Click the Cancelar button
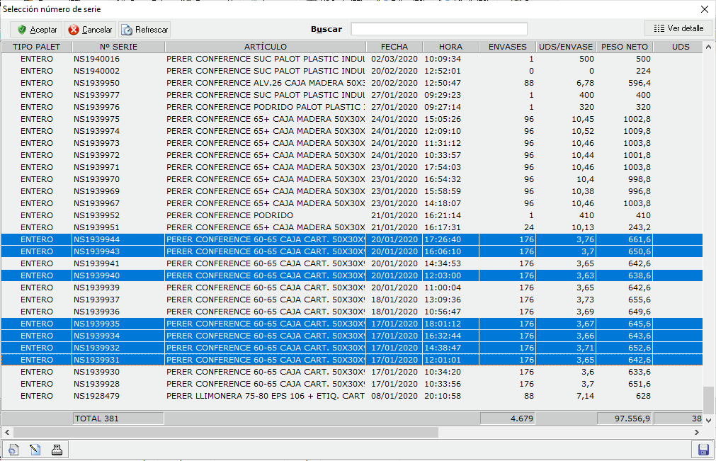The width and height of the screenshot is (716, 461). click(x=90, y=30)
